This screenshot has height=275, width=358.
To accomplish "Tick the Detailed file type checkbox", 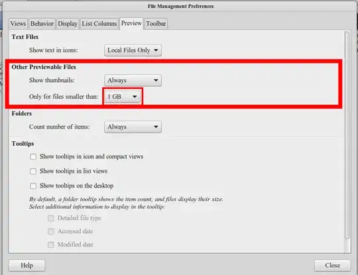I will point(51,218).
